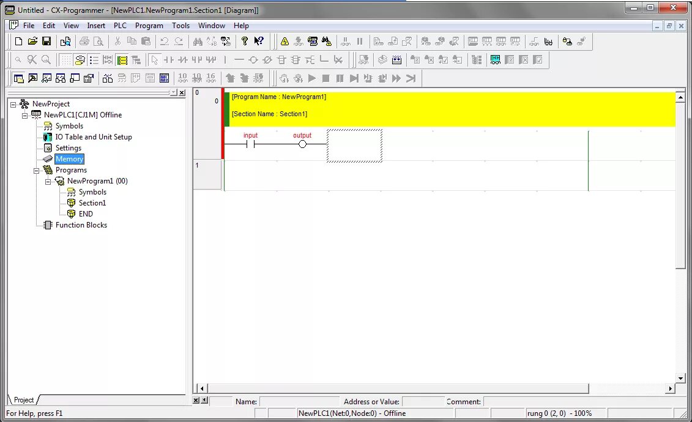
Task: Toggle the Watch Window button
Action: (47, 78)
